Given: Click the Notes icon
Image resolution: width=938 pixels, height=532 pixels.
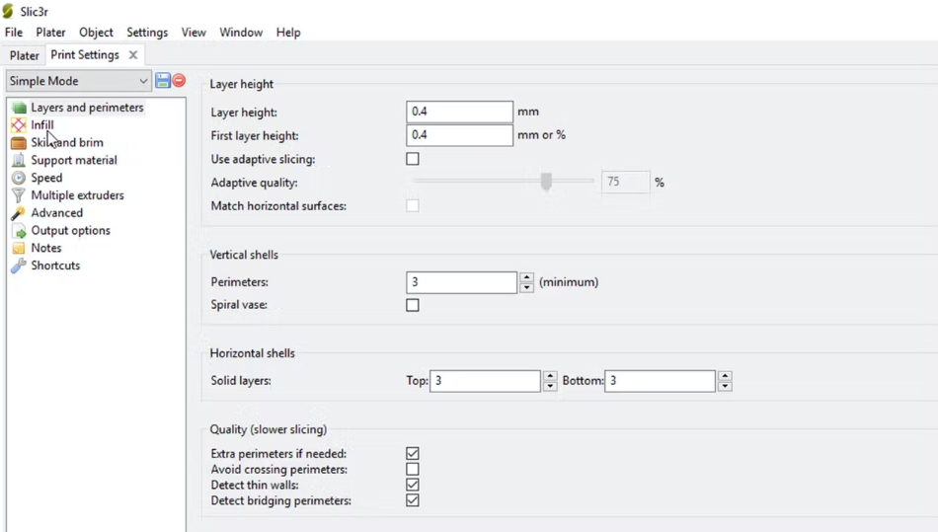Looking at the screenshot, I should point(19,248).
